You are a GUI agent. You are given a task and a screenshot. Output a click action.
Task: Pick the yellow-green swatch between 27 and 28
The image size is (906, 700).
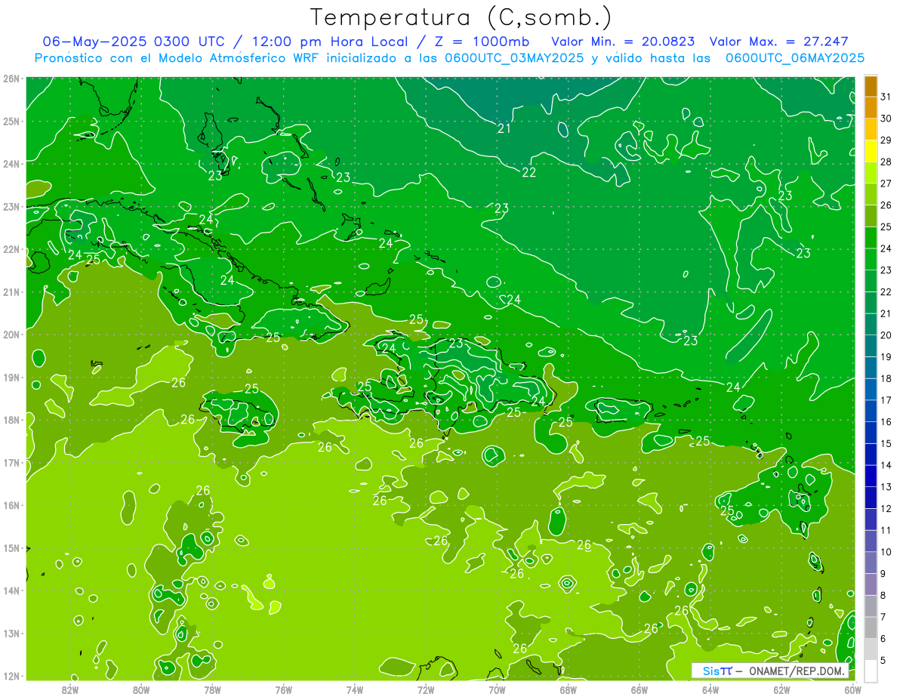click(871, 173)
